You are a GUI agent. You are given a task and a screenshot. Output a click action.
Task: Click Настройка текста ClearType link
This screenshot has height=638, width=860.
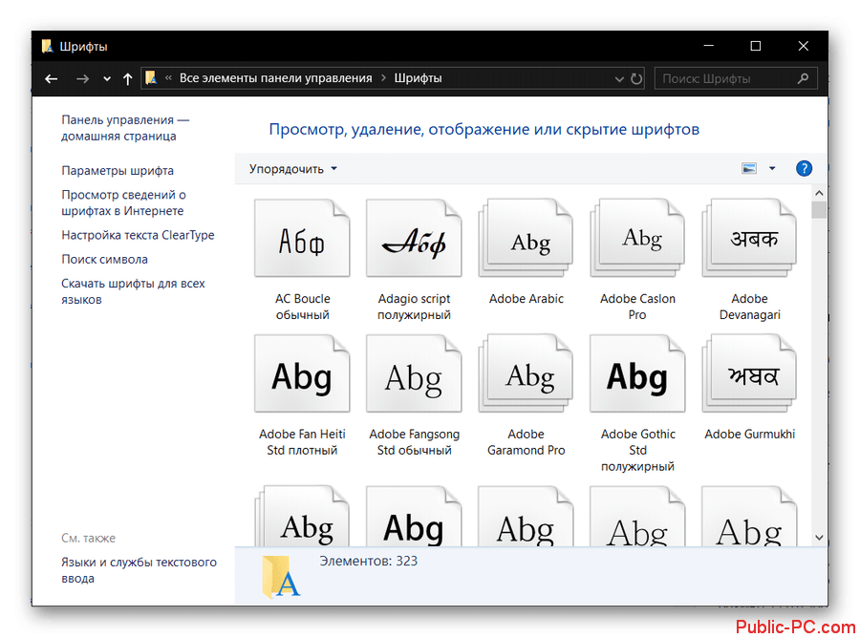click(x=138, y=235)
